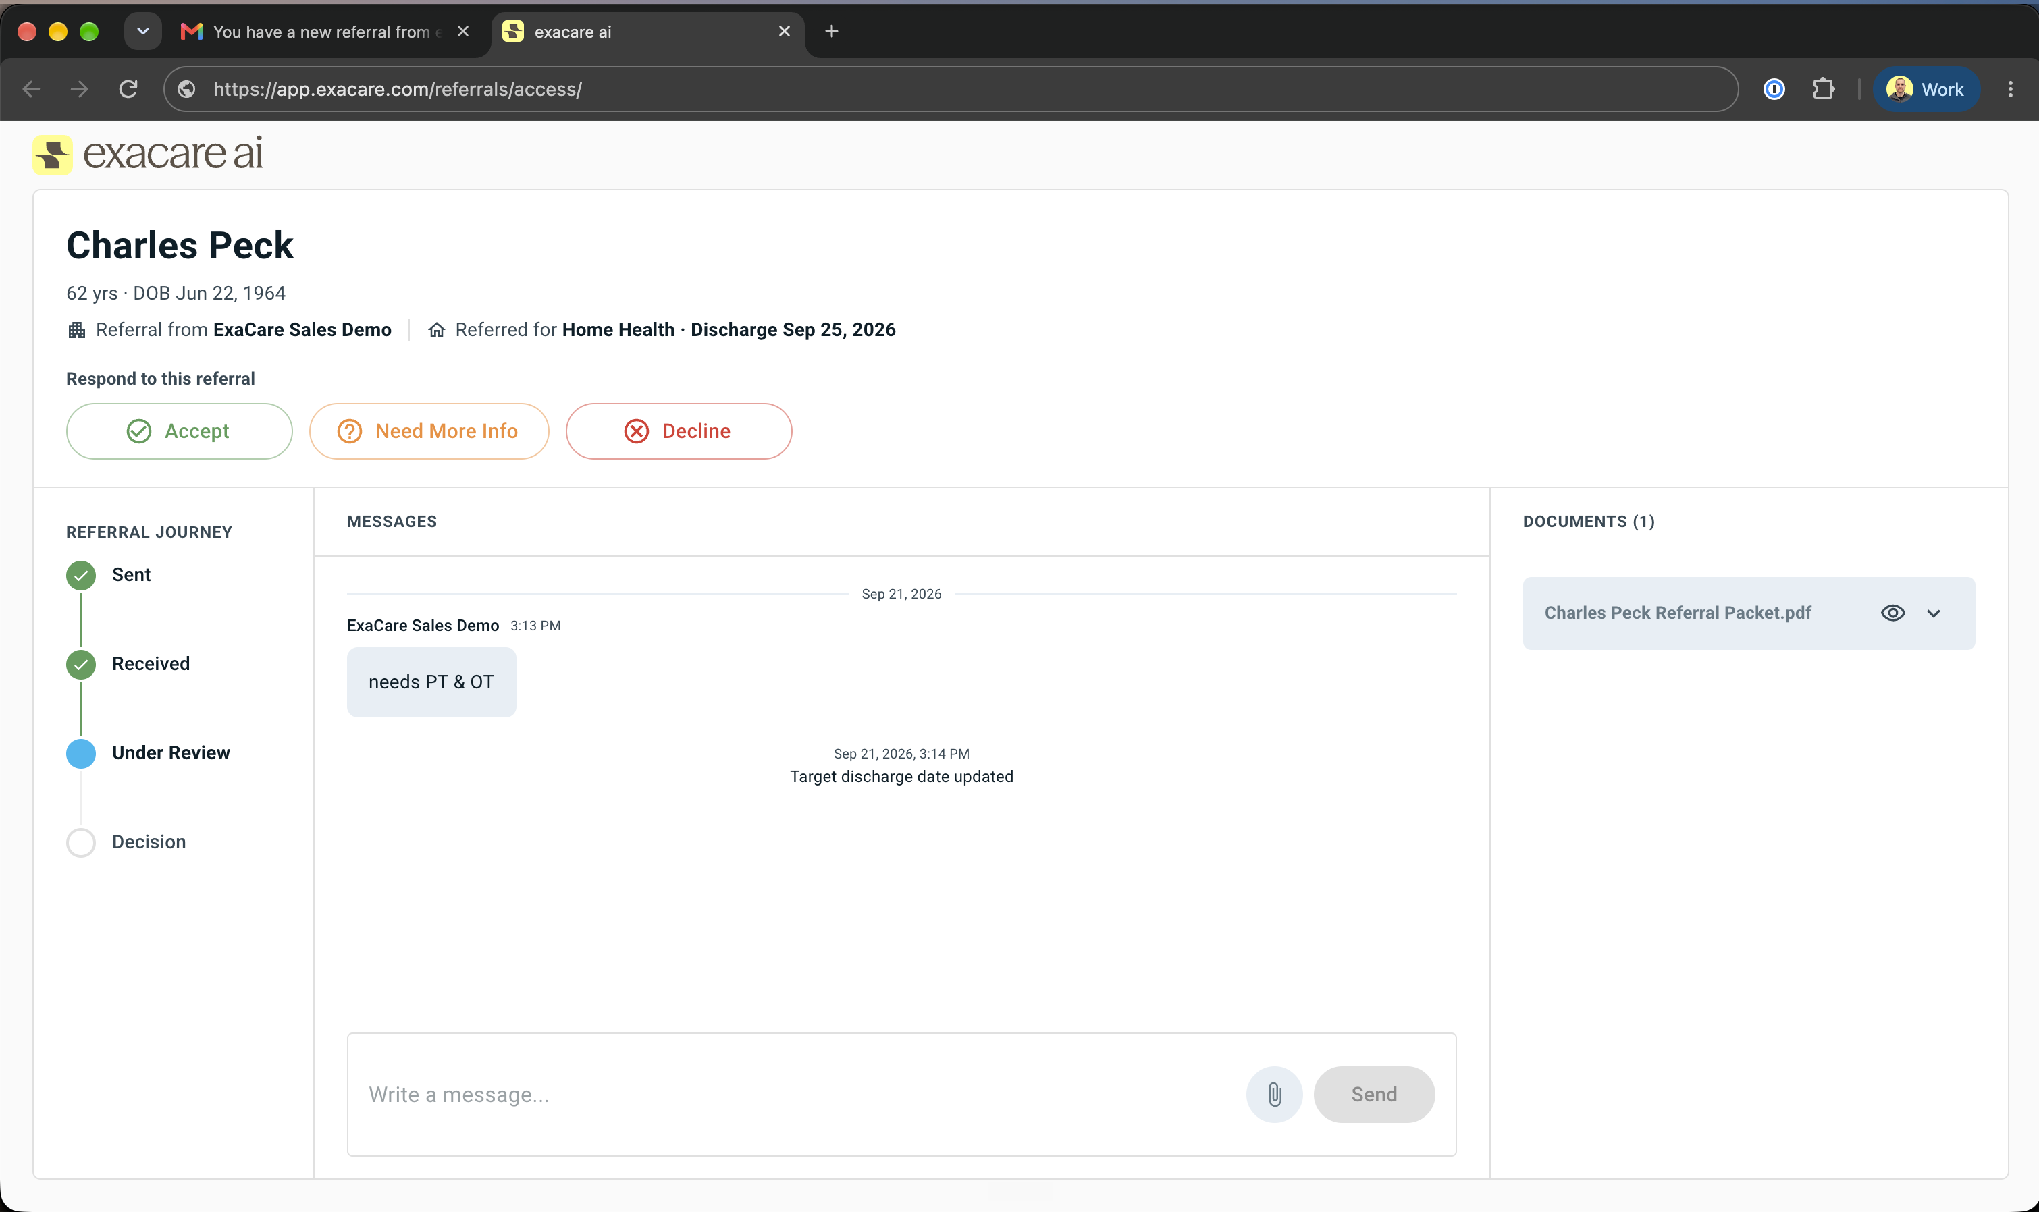Go forward in browser history
Viewport: 2039px width, 1212px height.
pos(79,89)
